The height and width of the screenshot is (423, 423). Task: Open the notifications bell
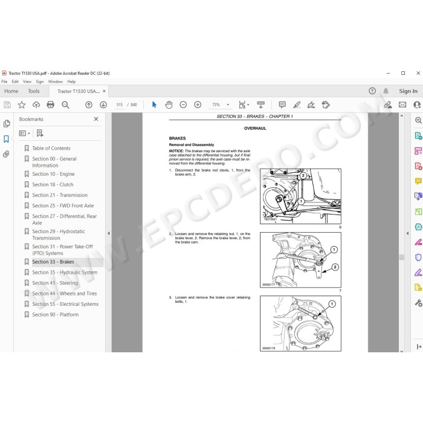(386, 91)
